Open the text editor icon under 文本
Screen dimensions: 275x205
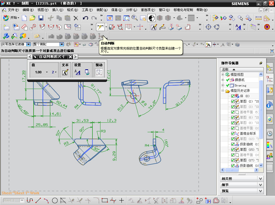65,72
